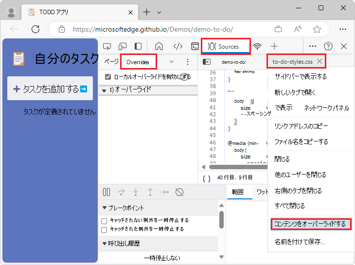
Task: Toggle device emulation icon in DevTools
Action: pos(122,46)
